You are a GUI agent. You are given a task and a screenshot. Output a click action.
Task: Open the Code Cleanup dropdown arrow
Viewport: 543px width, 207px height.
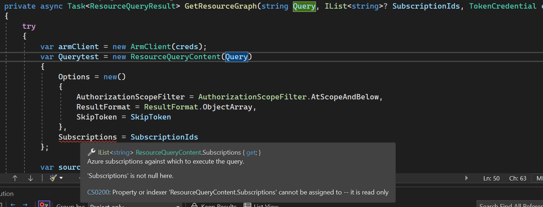click(61, 178)
